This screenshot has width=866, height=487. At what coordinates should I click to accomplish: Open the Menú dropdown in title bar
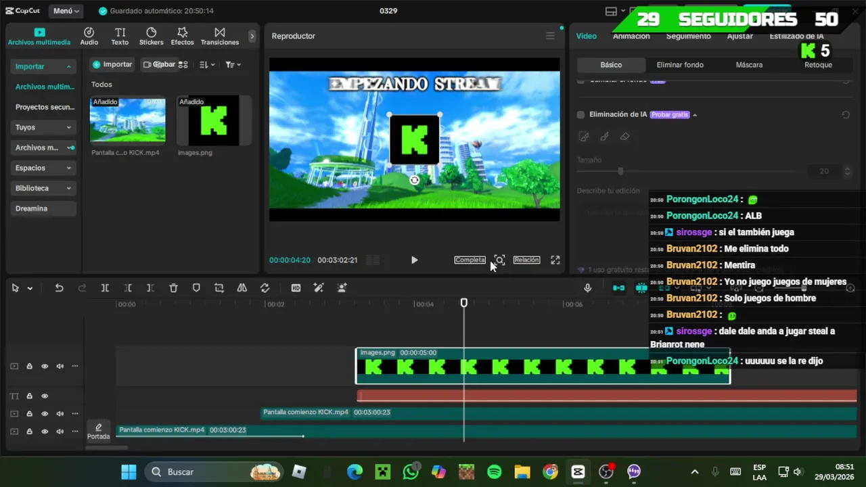click(66, 11)
